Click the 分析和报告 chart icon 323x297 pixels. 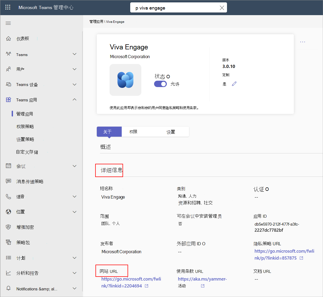[8, 273]
